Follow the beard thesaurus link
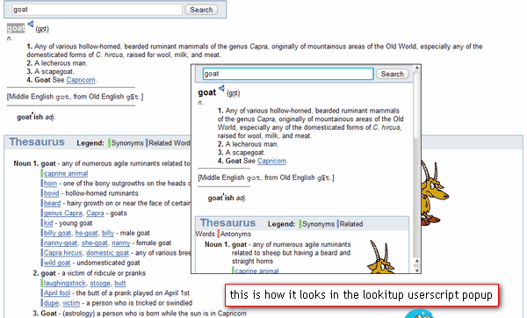Image resolution: width=527 pixels, height=318 pixels. tap(52, 203)
